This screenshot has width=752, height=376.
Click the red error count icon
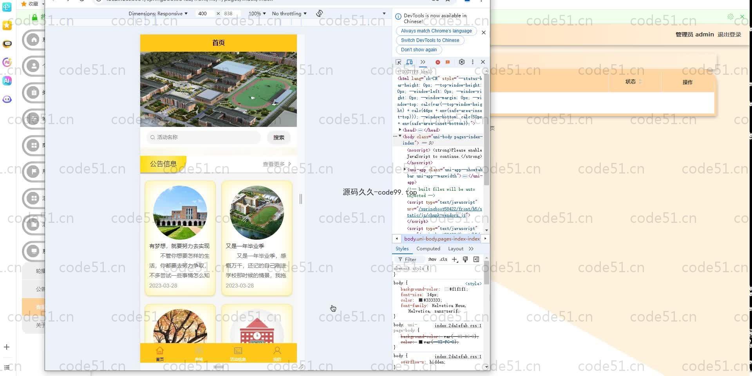438,62
